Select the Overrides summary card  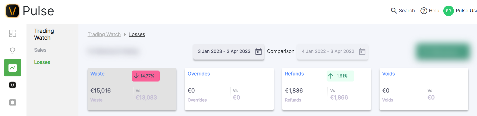229,89
